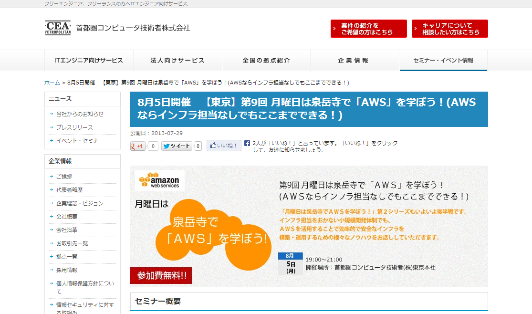Image resolution: width=532 pixels, height=314 pixels.
Task: Open 情報セキュリティに対する取組み sidebar link
Action: [85, 308]
